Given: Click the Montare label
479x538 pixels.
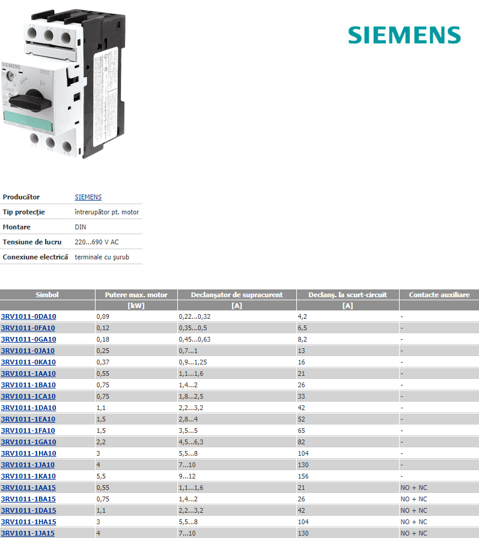Looking at the screenshot, I should (16, 227).
